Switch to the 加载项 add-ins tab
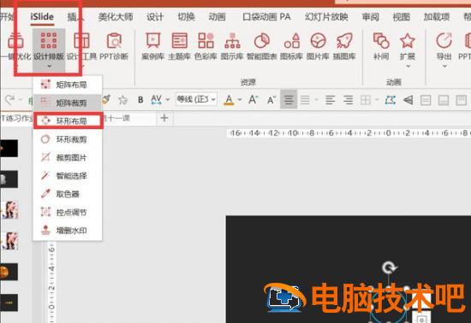471x323 pixels. pos(437,17)
